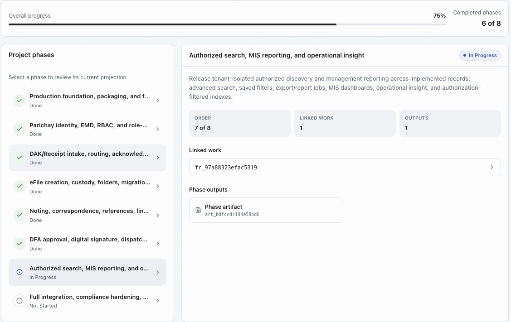Expand the DAK/Receipt intake phase chevron
511x322 pixels.
(x=158, y=158)
